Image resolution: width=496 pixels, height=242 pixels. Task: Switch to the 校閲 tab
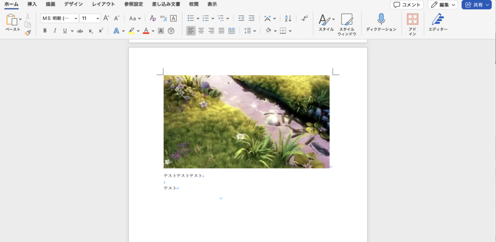[194, 4]
